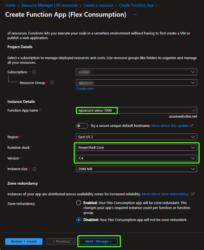The image size is (204, 250).
Task: Select the Enabled zone redundancy option
Action: click(x=79, y=203)
